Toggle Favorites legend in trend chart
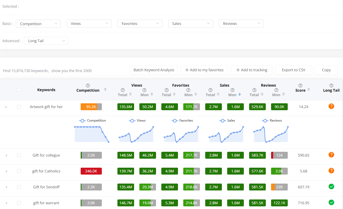Screen dimensions: 343x209 coord(182,121)
